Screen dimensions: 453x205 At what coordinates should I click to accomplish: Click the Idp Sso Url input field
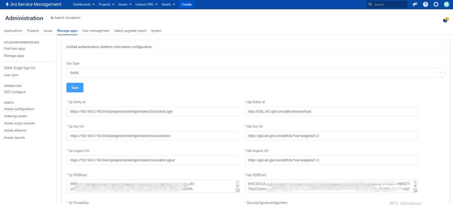click(x=331, y=136)
